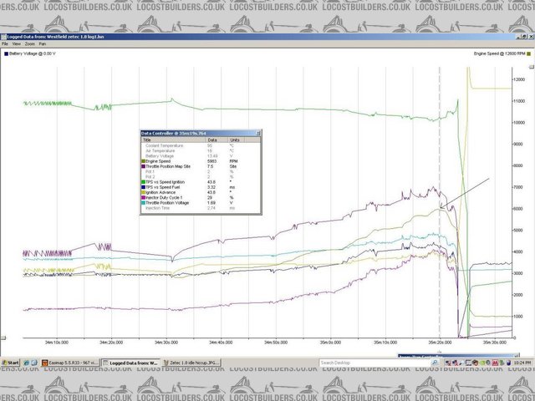The image size is (535, 401).
Task: Click the Search Desktop input field
Action: tap(374, 363)
